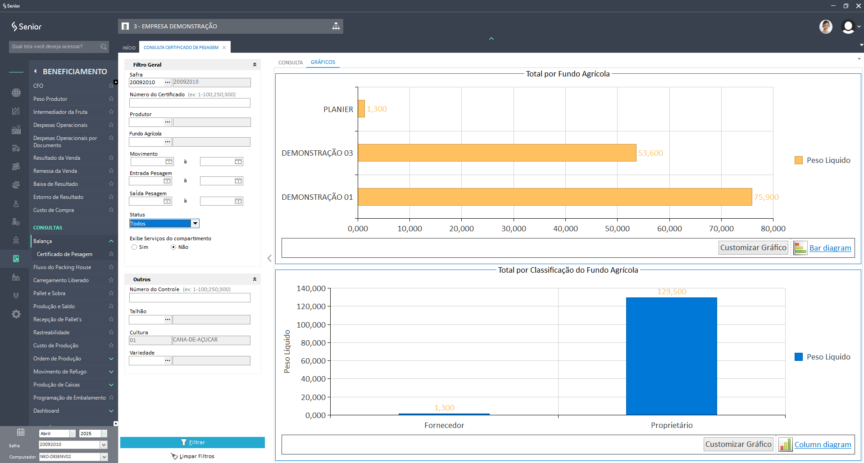Click the Bar diagram chart icon
Screen dimensions: 864x463
click(x=800, y=248)
